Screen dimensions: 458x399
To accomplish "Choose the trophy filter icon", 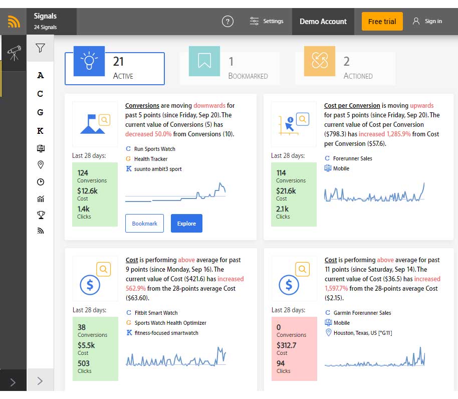I will tap(41, 215).
